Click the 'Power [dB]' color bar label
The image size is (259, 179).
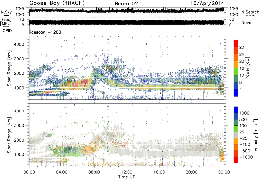(247, 68)
